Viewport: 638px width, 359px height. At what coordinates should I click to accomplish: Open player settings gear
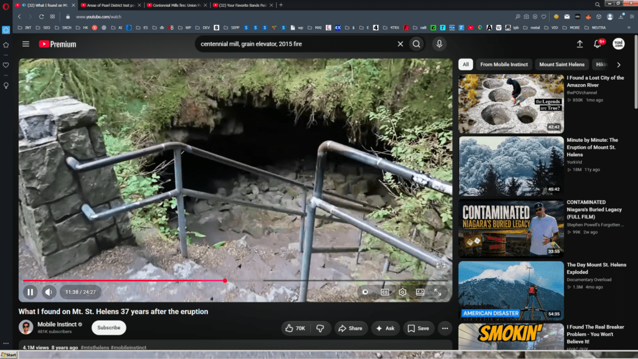click(x=402, y=292)
